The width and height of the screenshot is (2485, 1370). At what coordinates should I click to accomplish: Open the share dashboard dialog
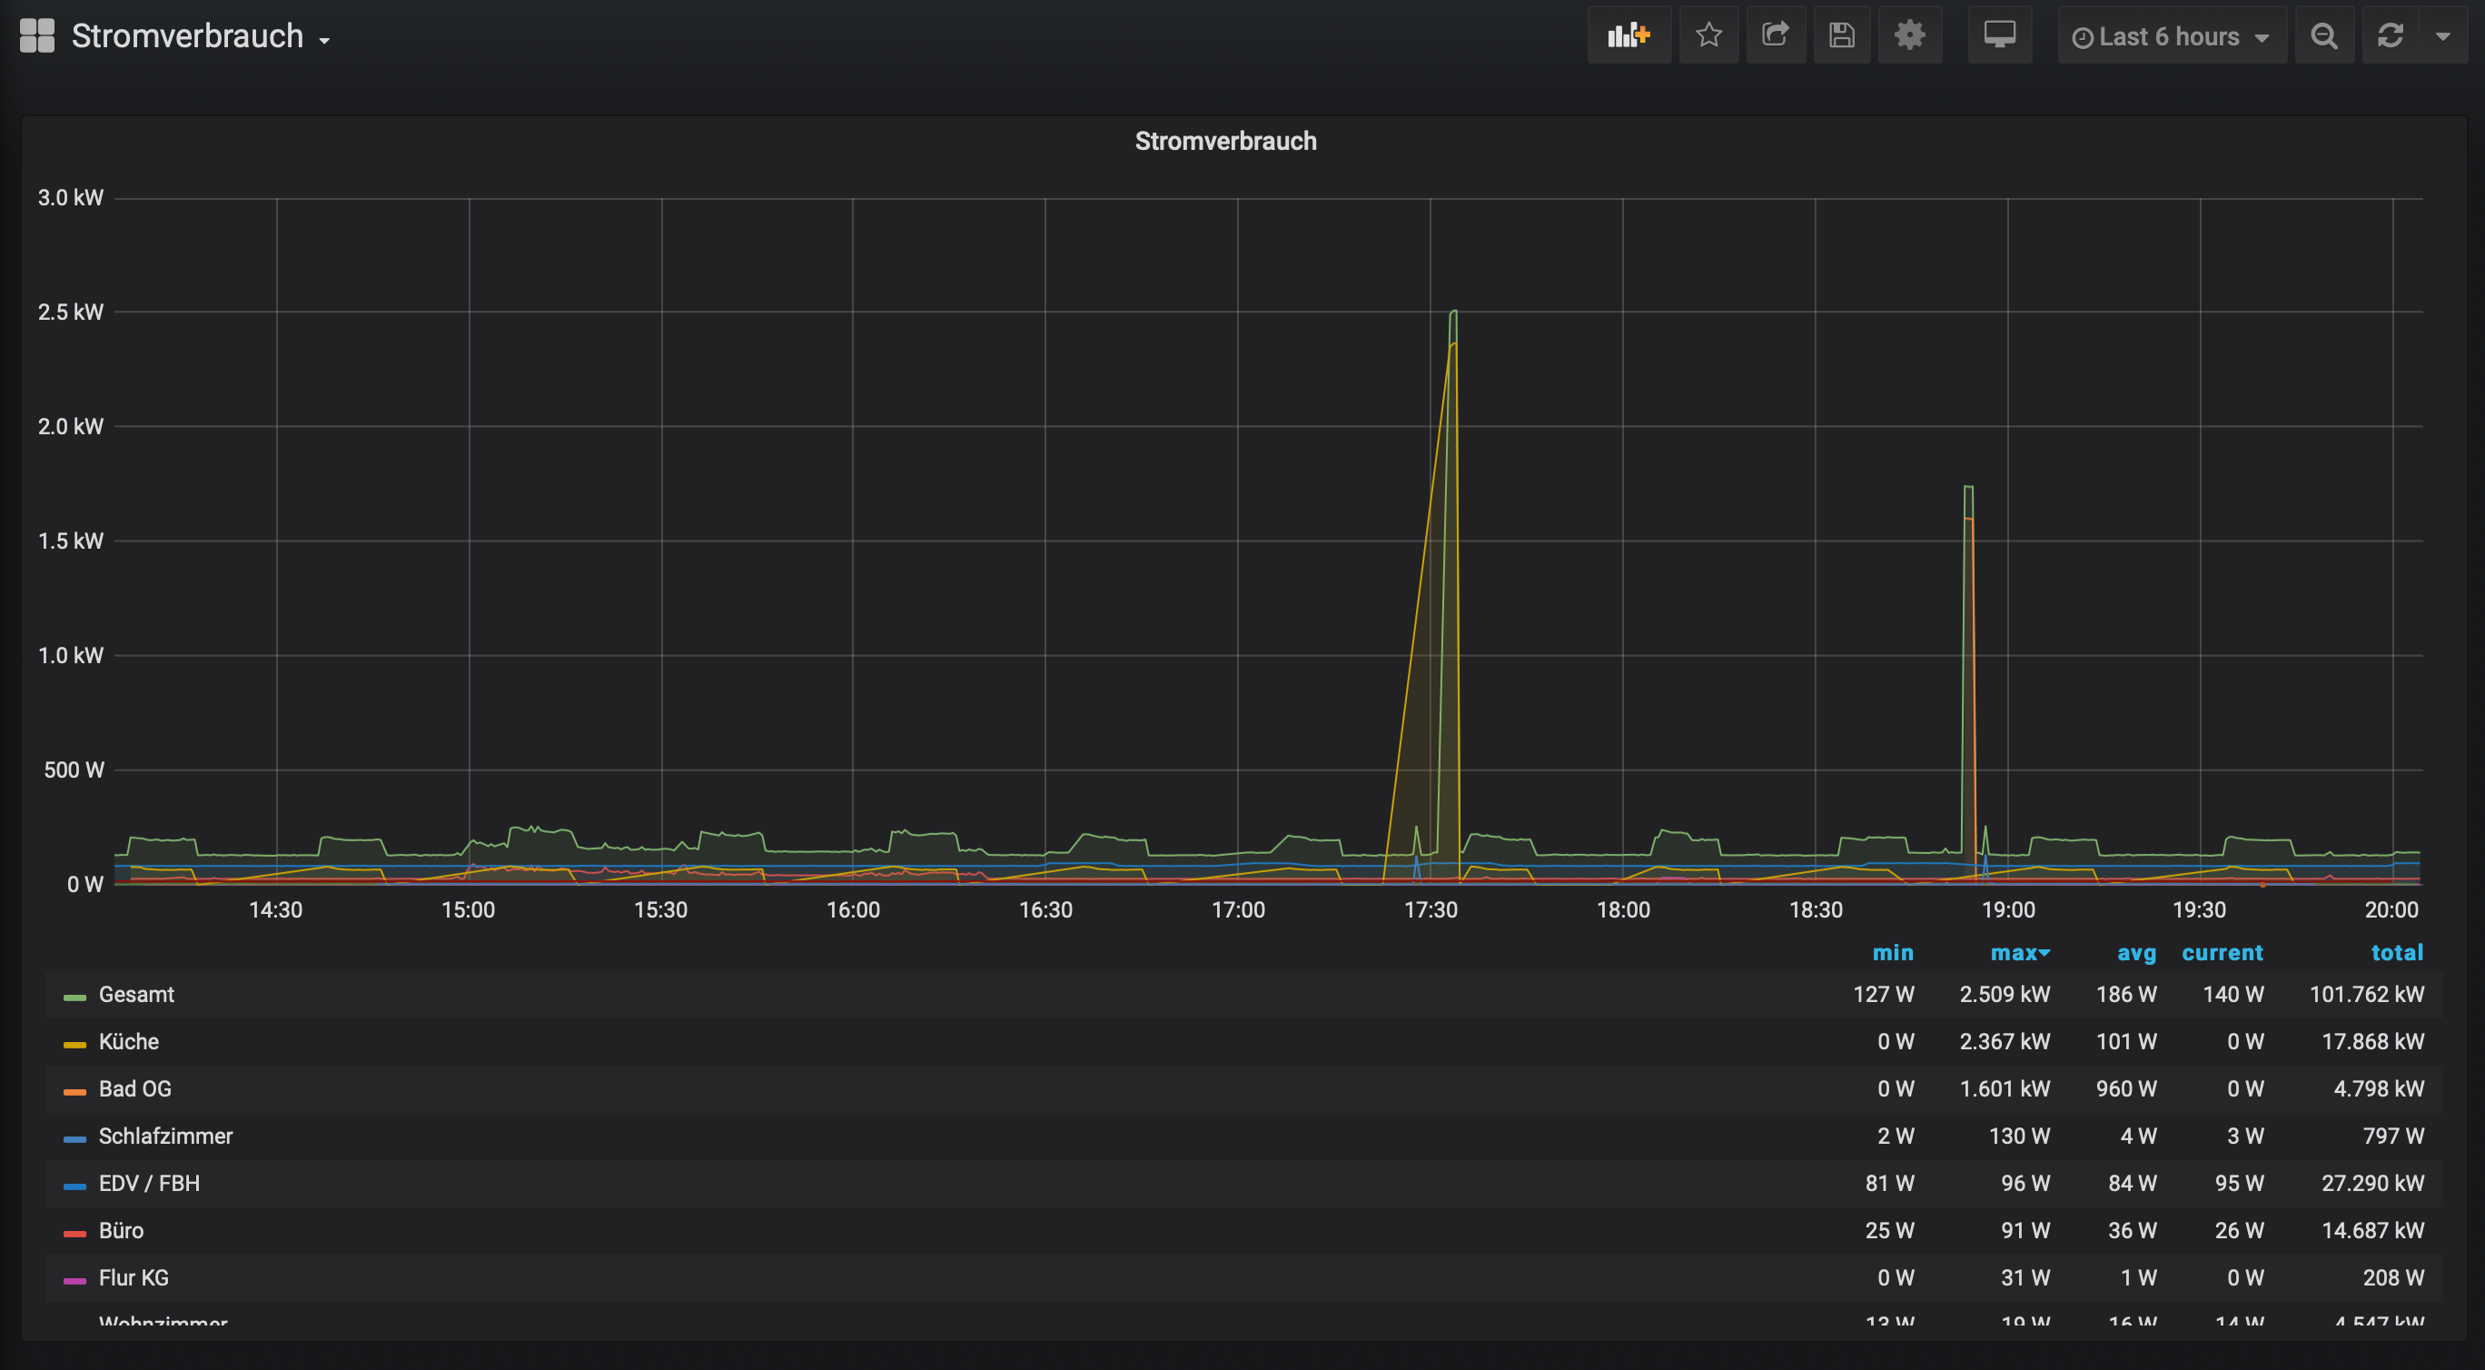1775,35
